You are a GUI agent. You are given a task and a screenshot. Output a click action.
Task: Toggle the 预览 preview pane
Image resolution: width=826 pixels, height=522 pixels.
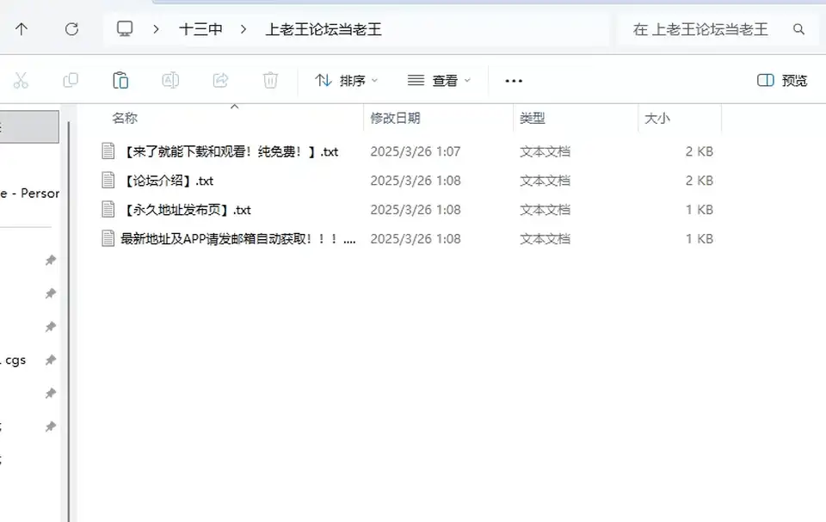tap(782, 81)
